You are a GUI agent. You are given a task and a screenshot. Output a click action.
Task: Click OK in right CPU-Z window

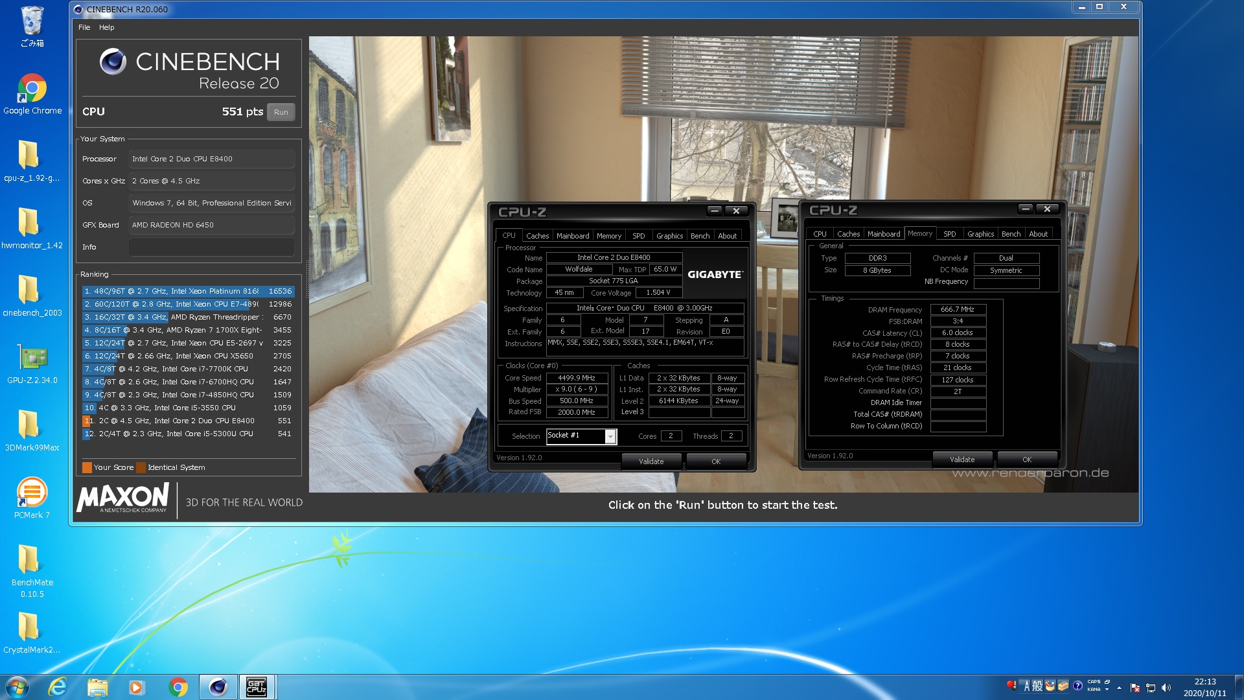point(1027,460)
